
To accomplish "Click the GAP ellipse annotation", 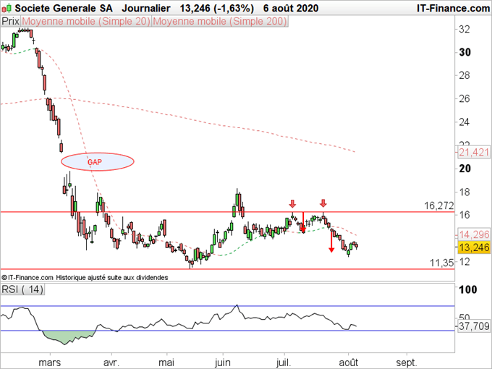I will tap(98, 162).
